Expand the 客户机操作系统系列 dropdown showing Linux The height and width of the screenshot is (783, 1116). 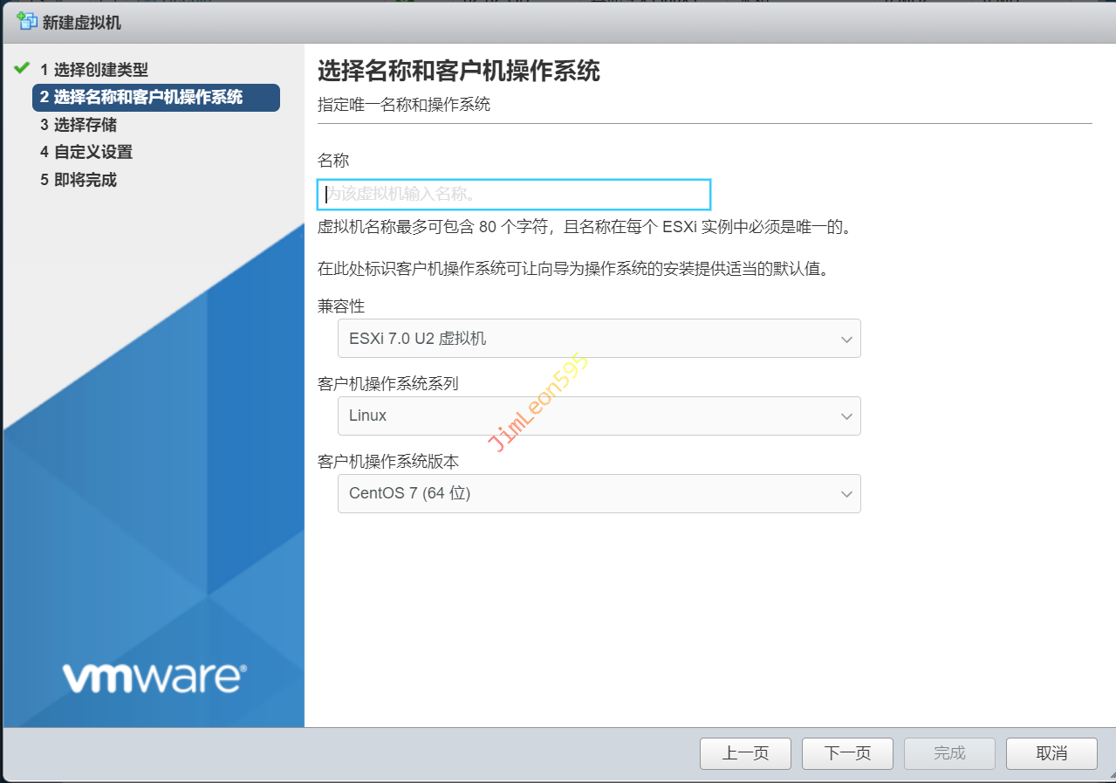pyautogui.click(x=599, y=416)
